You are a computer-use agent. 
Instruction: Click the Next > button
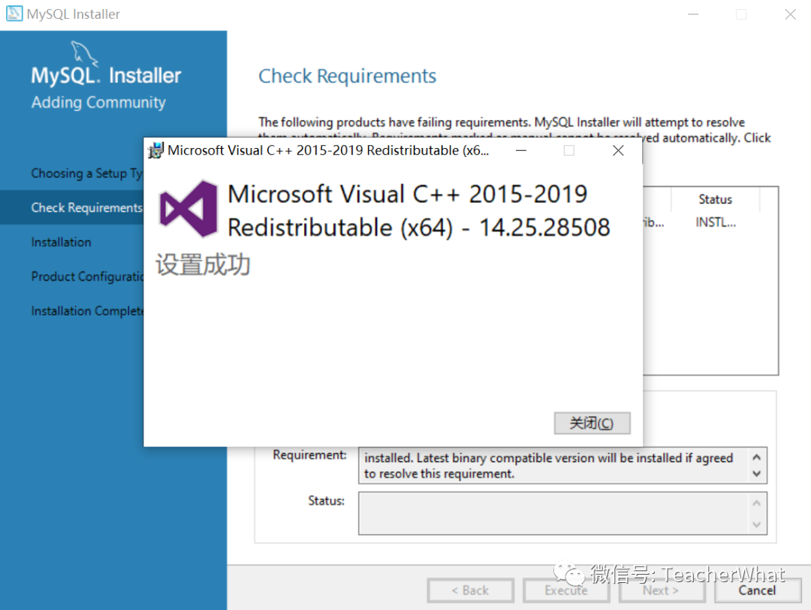(x=661, y=590)
